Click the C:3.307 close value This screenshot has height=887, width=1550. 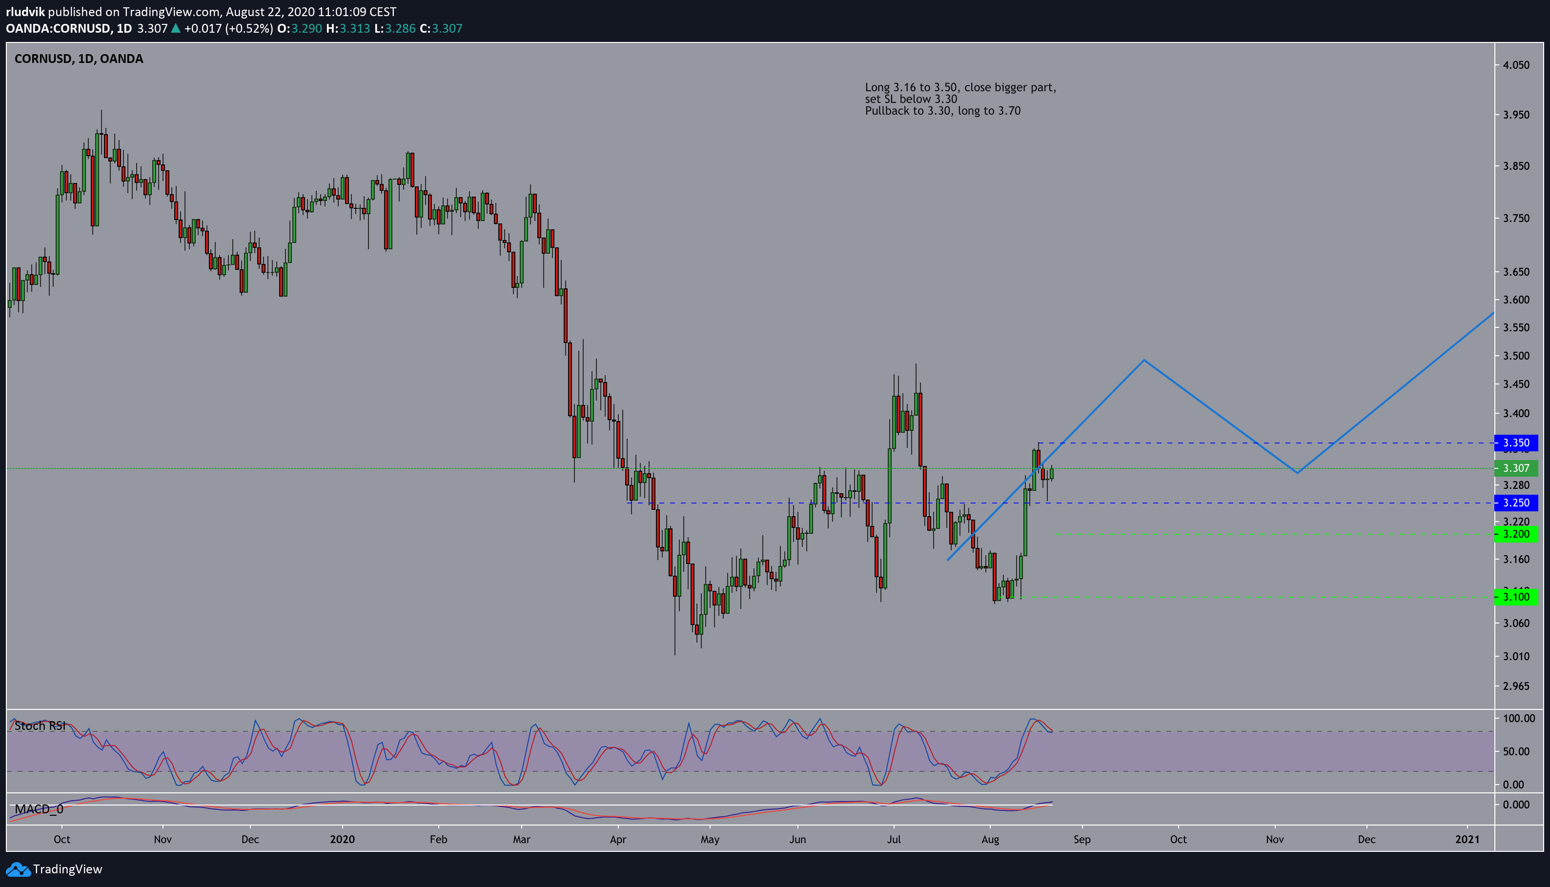click(441, 29)
